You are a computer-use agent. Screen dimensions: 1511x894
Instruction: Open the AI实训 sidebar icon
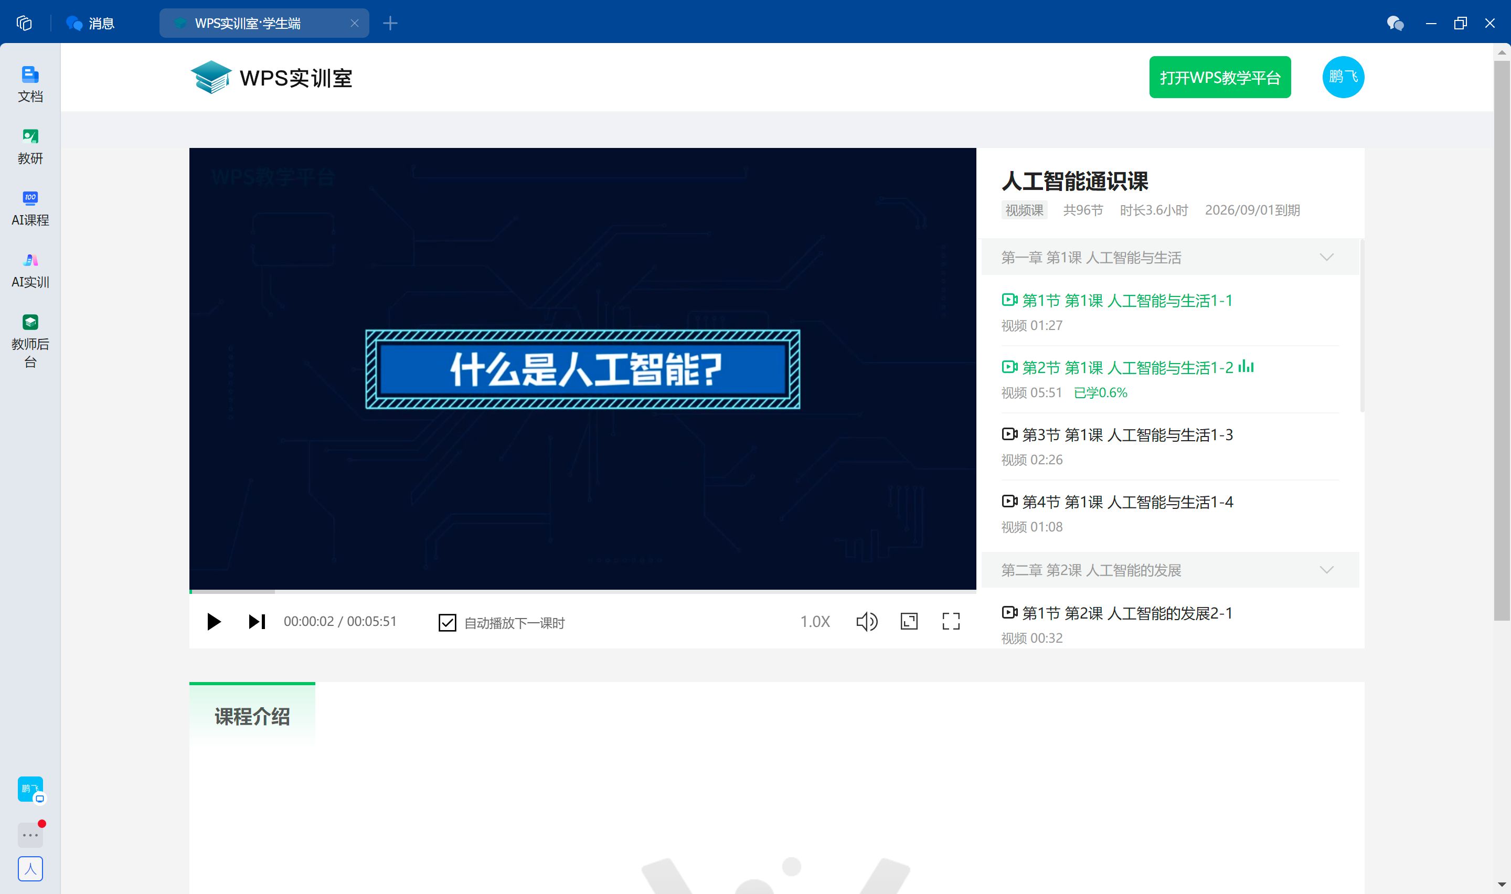(x=30, y=270)
